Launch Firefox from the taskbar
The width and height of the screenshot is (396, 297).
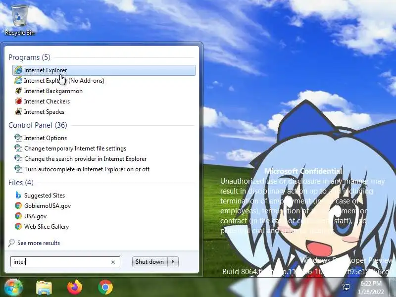(75, 288)
